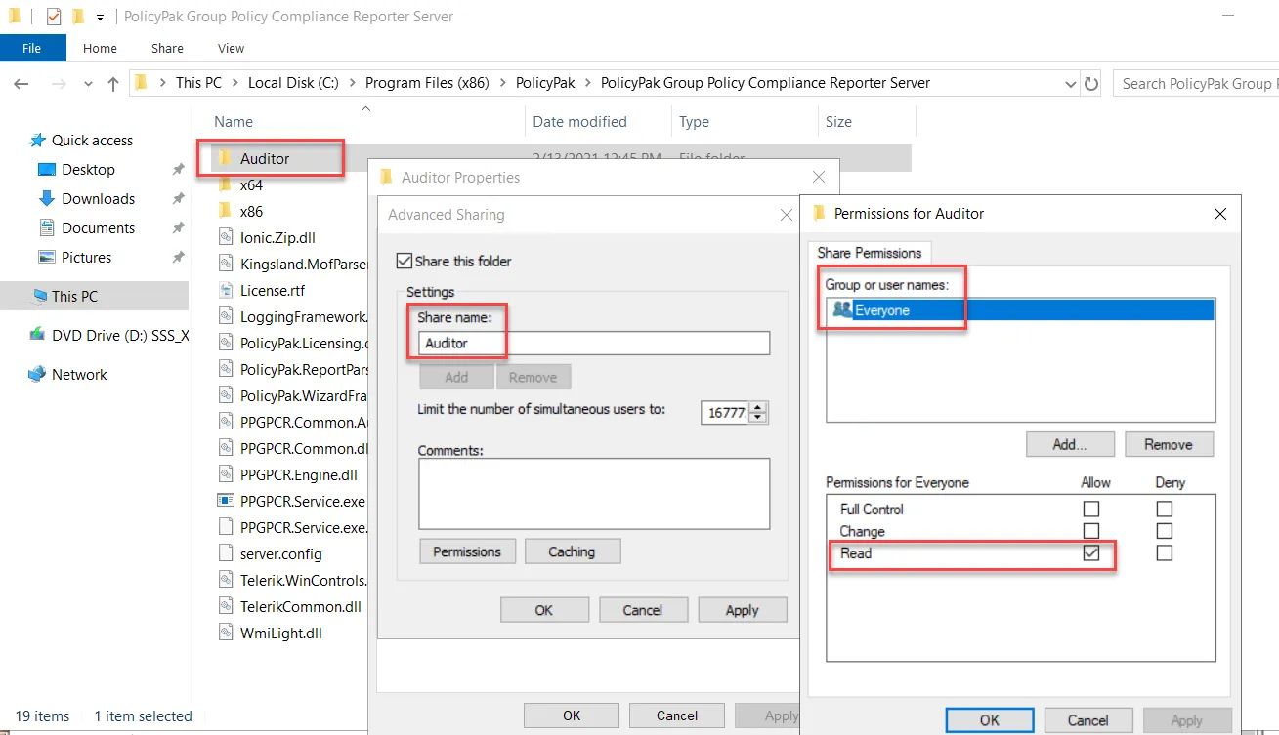Click the PPGPCR.Service.exe application icon

point(225,502)
